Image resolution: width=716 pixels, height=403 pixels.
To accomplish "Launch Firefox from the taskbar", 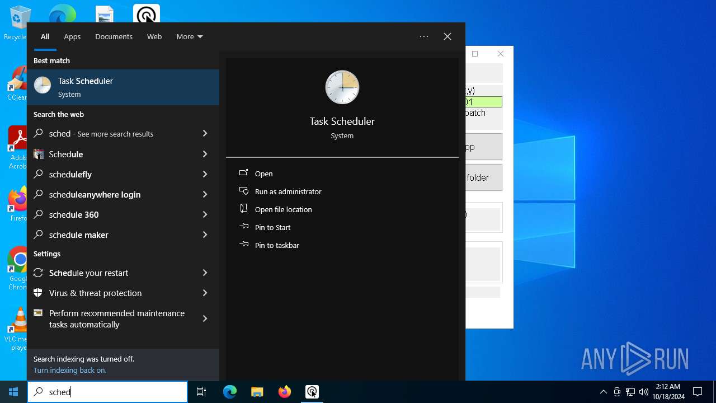I will (285, 392).
